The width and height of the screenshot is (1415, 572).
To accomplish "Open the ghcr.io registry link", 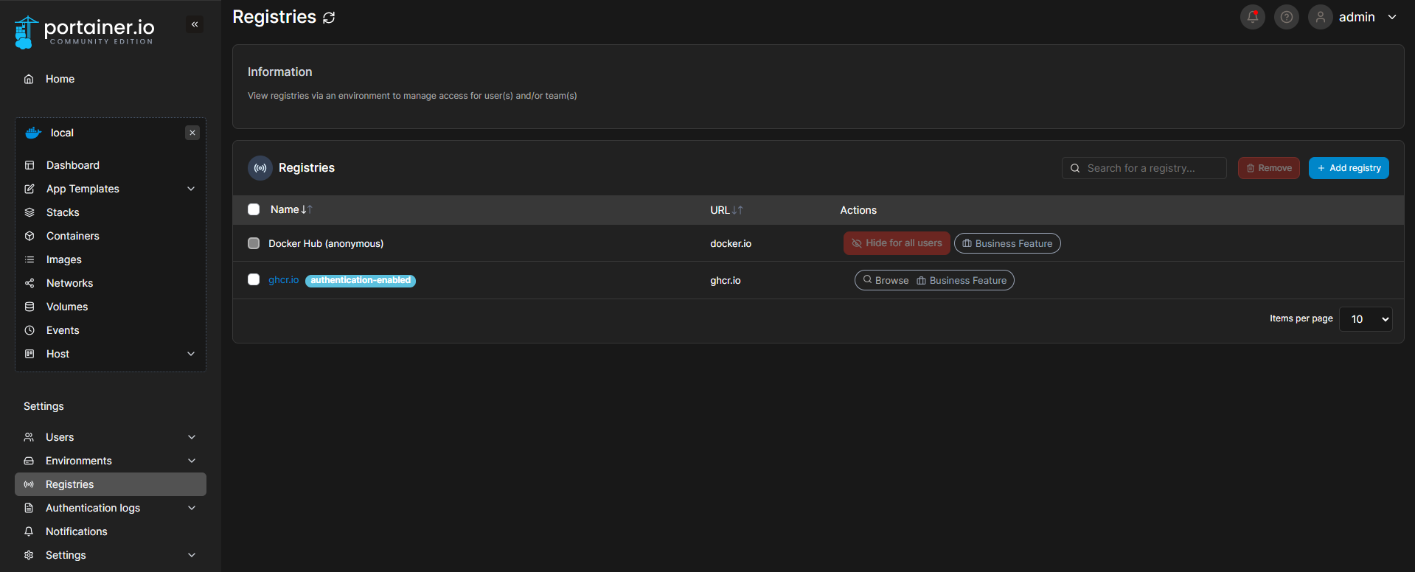I will [283, 280].
